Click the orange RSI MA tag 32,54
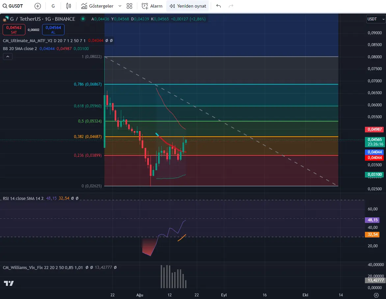 tap(372, 234)
